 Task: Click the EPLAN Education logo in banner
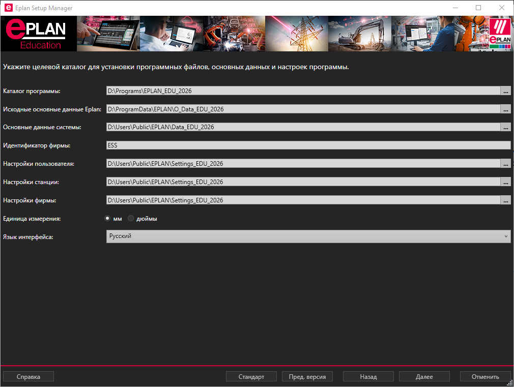click(38, 34)
